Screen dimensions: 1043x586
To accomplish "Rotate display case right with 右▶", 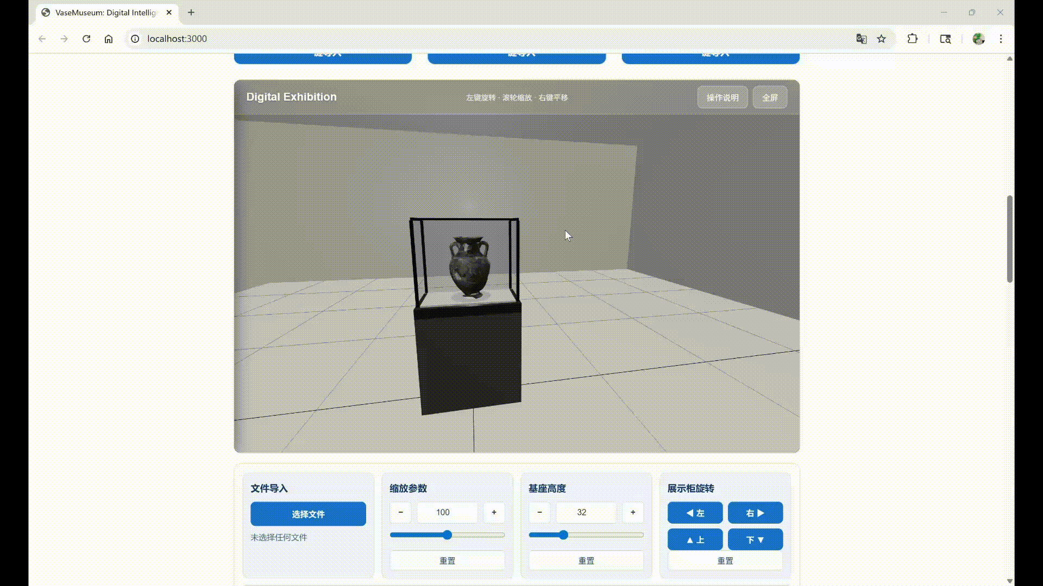I will (x=755, y=513).
